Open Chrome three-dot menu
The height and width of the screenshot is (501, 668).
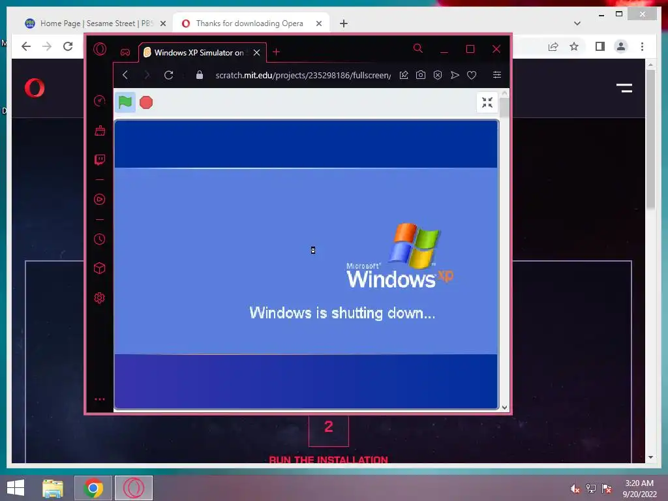[642, 46]
